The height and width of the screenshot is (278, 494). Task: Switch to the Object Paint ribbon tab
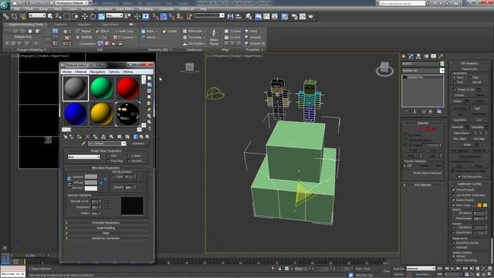110,24
